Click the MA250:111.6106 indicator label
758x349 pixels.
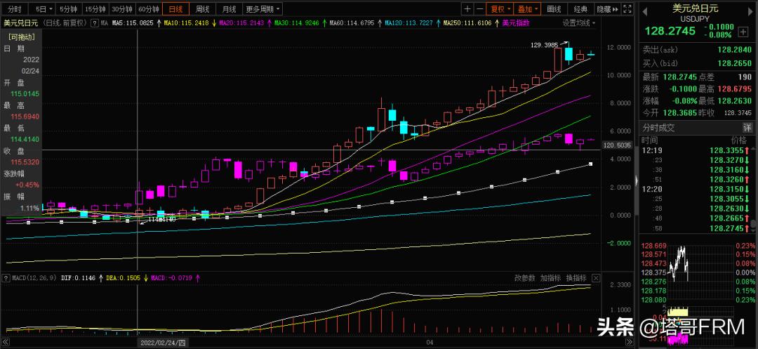(x=467, y=22)
